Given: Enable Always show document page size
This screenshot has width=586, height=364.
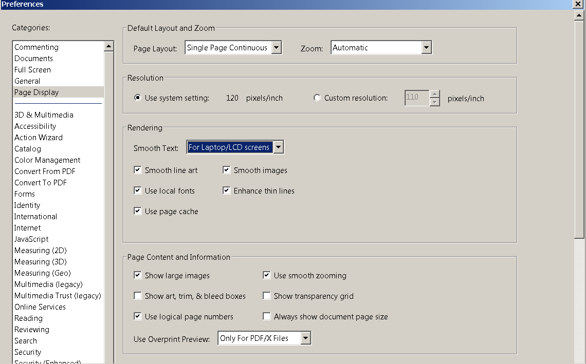Looking at the screenshot, I should click(x=267, y=317).
